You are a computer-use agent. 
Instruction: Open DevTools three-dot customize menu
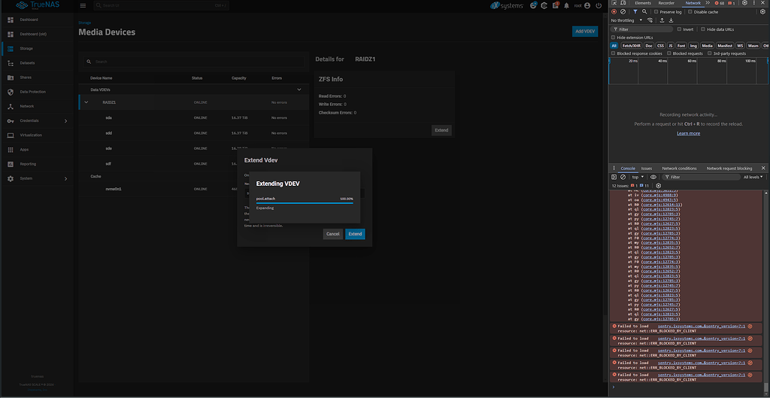click(753, 3)
